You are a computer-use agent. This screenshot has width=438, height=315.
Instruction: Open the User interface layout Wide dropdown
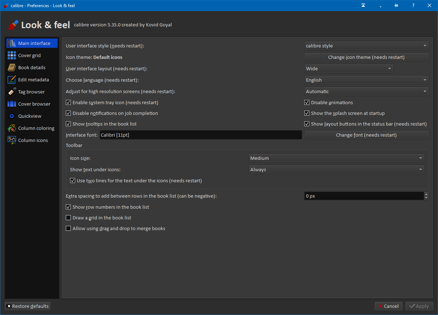349,68
